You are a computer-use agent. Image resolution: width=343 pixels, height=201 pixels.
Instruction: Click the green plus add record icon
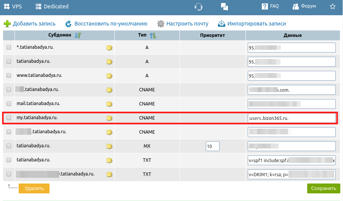tap(7, 24)
